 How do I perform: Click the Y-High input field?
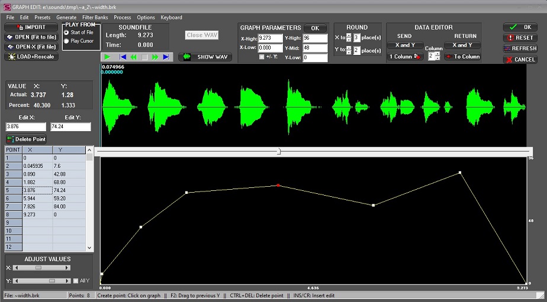316,38
